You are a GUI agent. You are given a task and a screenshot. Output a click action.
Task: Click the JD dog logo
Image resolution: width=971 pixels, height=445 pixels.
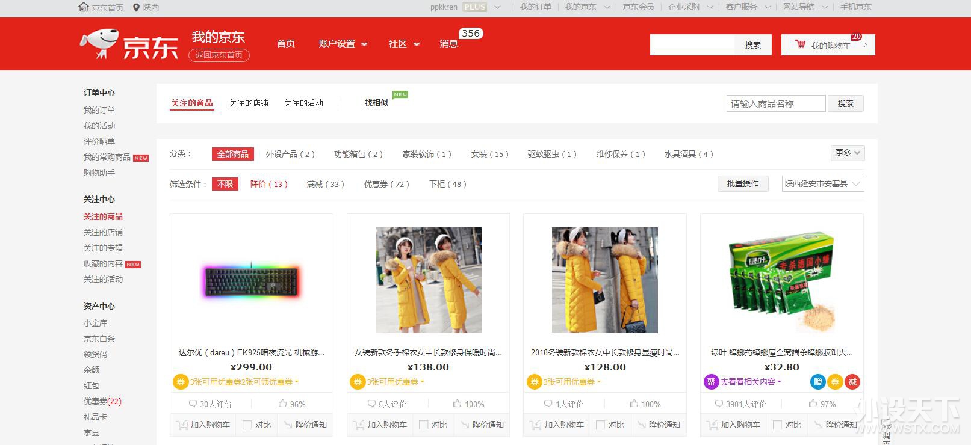(100, 44)
